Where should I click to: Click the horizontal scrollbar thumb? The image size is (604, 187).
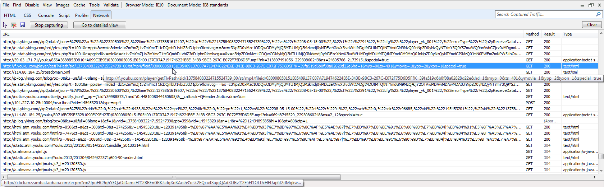point(174,177)
